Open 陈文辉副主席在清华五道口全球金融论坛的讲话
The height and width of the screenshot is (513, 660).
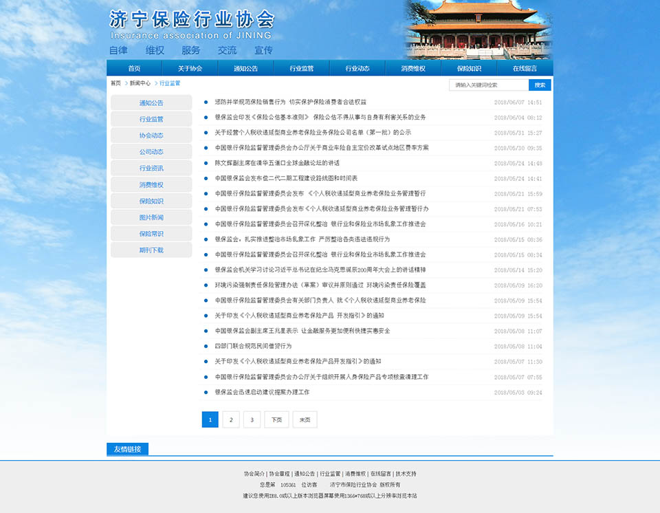pyautogui.click(x=277, y=162)
